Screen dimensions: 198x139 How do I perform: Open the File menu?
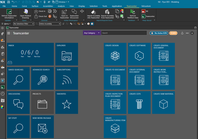[x=4, y=6]
